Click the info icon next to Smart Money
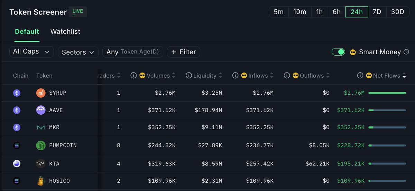 click(x=406, y=52)
